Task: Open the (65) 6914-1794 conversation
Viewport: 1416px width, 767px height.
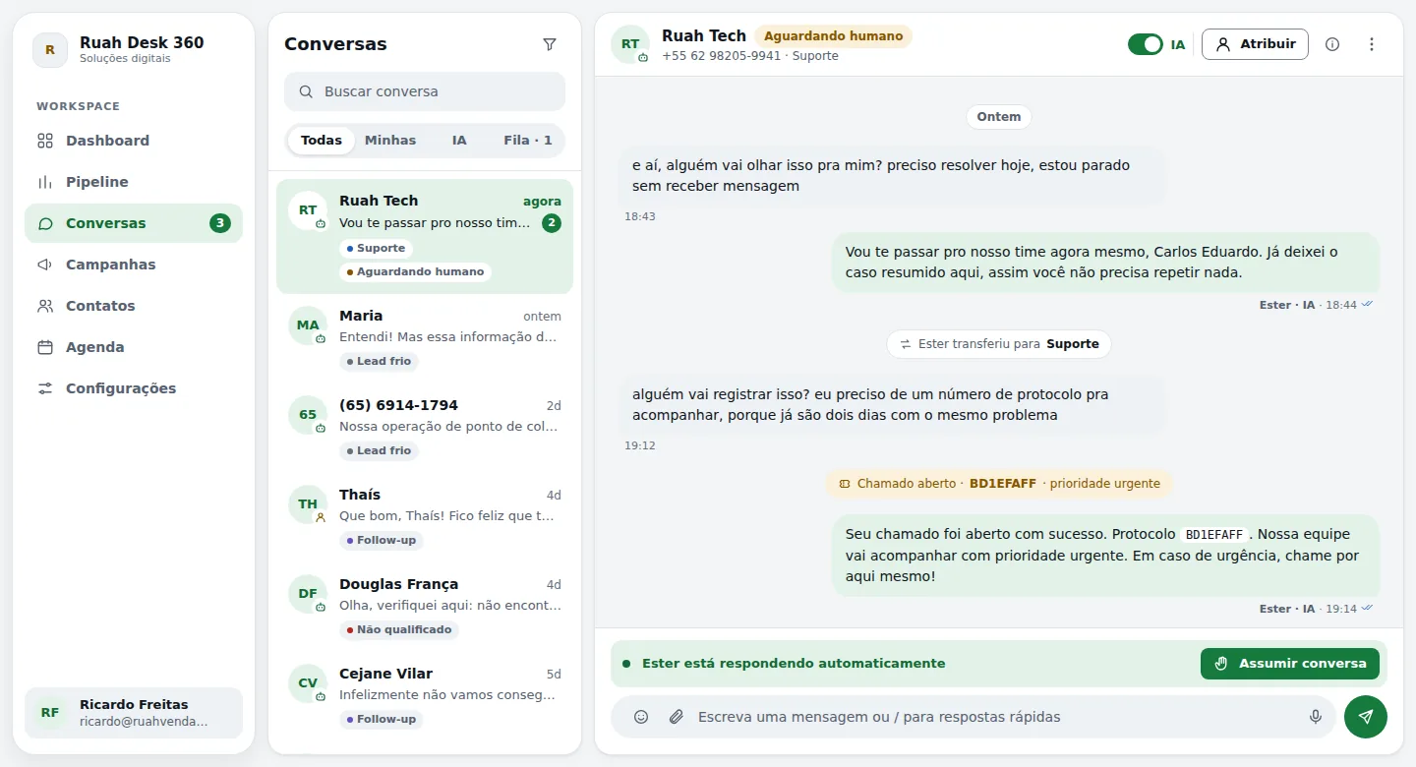Action: 425,429
